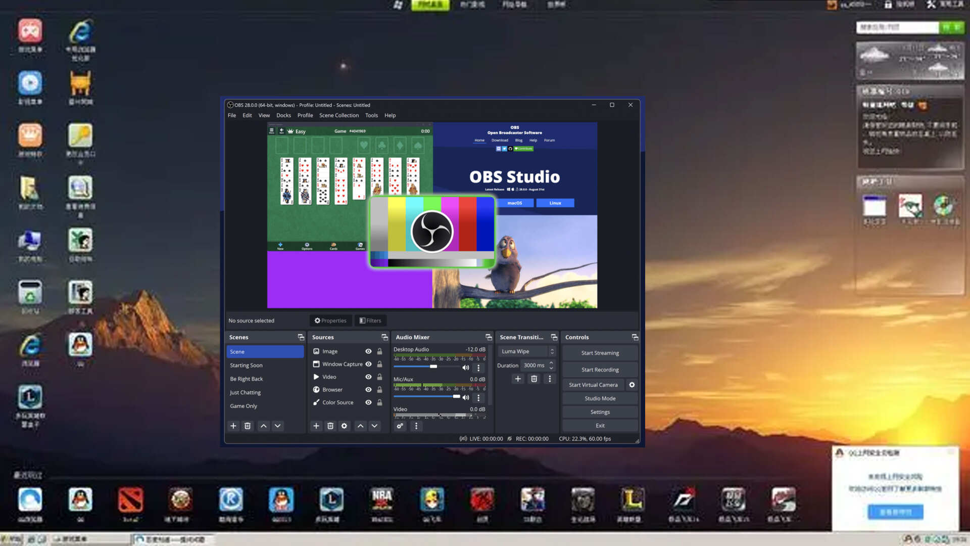This screenshot has width=970, height=546.
Task: Click Exit in Controls panel
Action: [x=600, y=426]
